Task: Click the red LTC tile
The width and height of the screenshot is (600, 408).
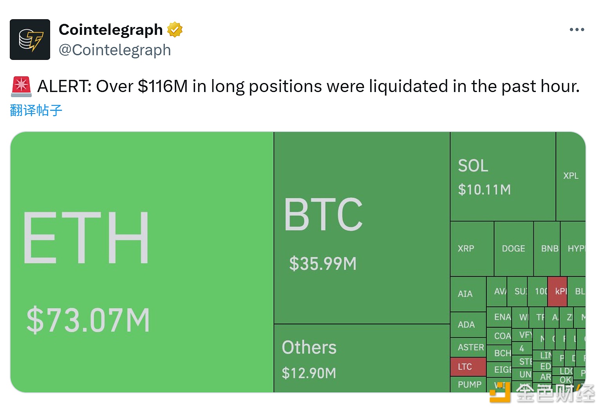Action: tap(468, 367)
